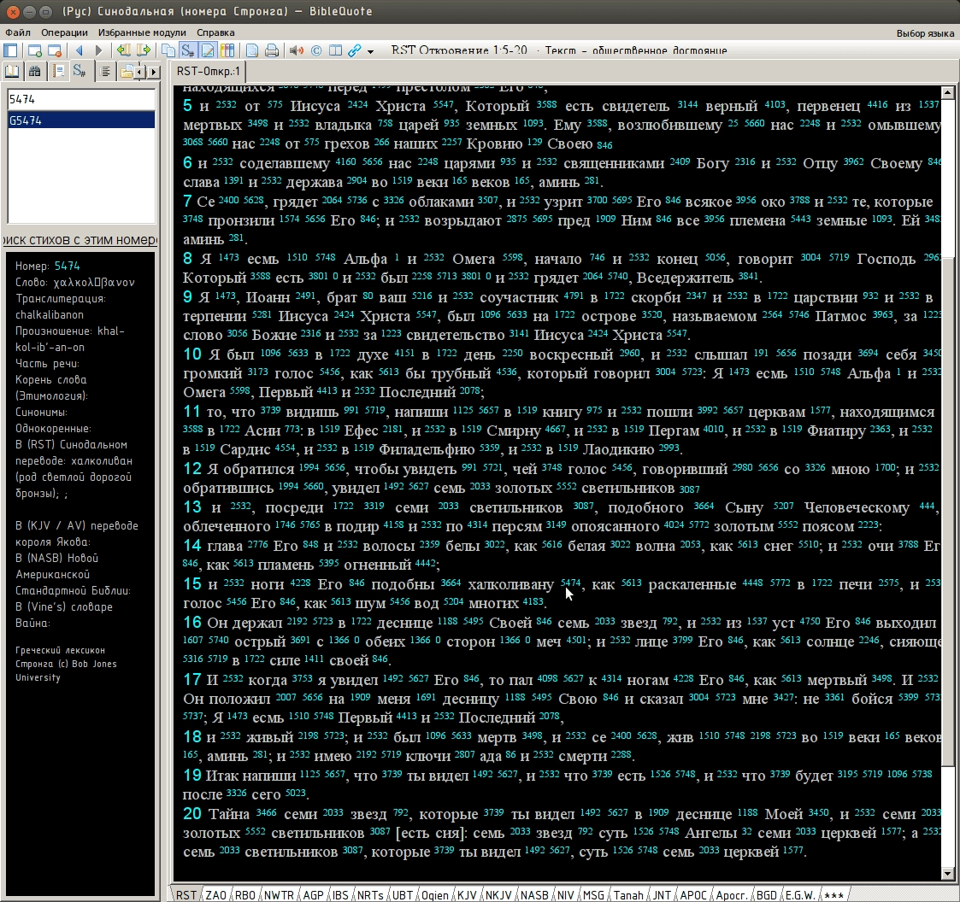Open the Файл menu
Viewport: 960px width, 902px height.
(x=18, y=32)
